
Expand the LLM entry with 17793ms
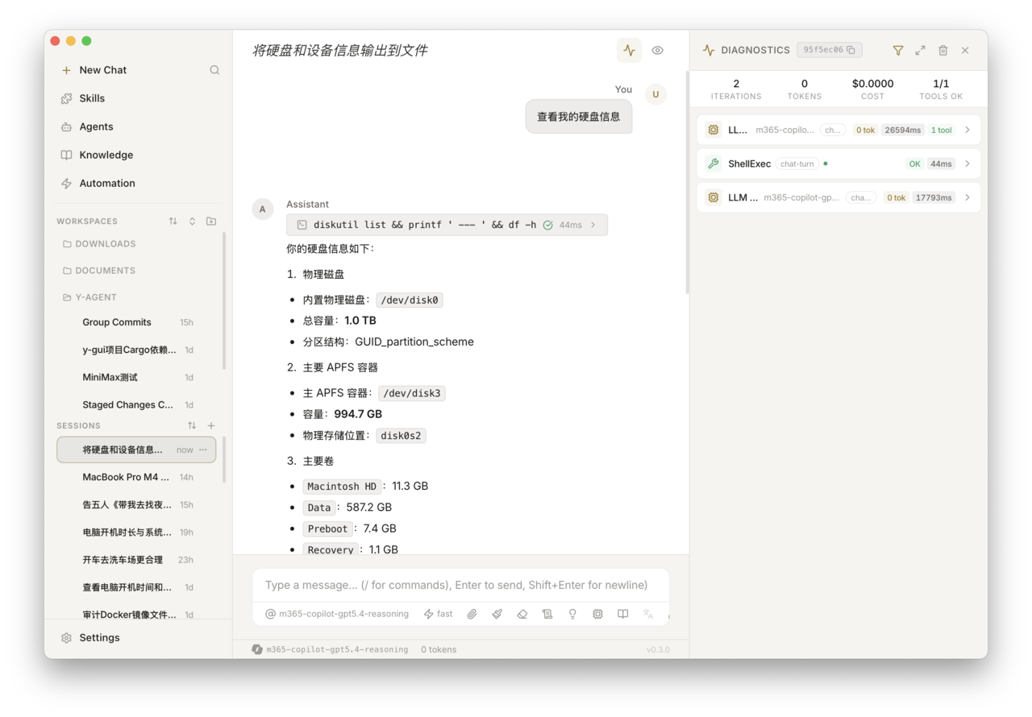[838, 197]
